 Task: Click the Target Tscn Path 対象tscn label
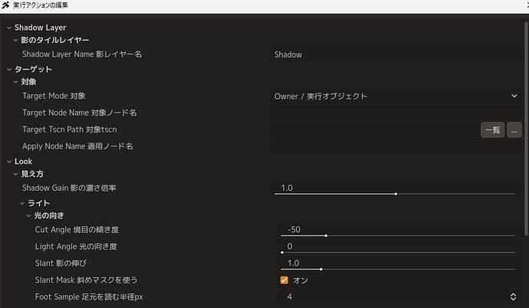tap(70, 129)
